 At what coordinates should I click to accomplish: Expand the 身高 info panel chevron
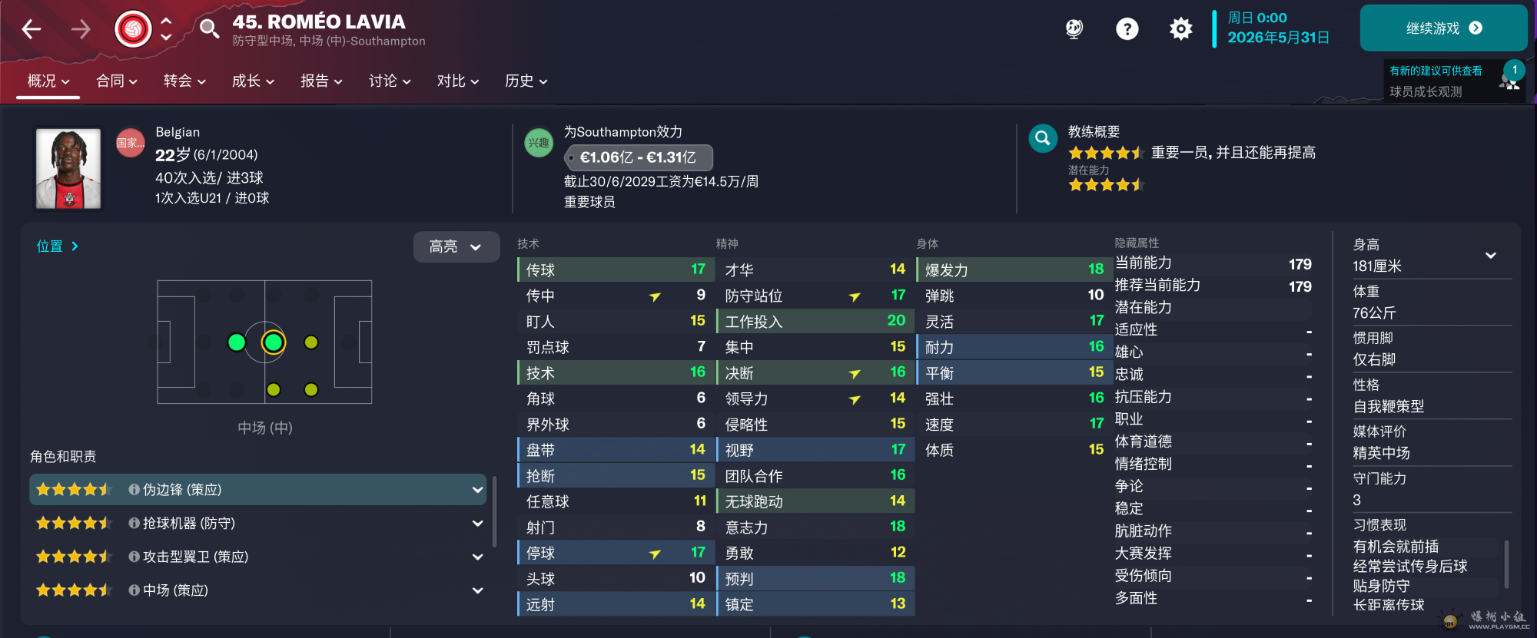coord(1491,256)
